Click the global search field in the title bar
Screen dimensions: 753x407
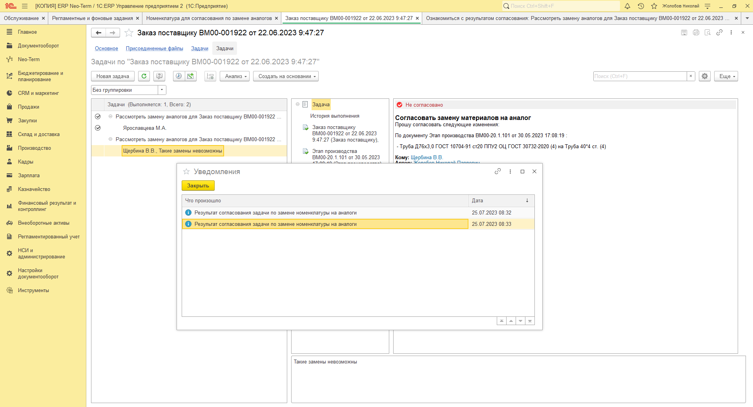[x=561, y=6]
